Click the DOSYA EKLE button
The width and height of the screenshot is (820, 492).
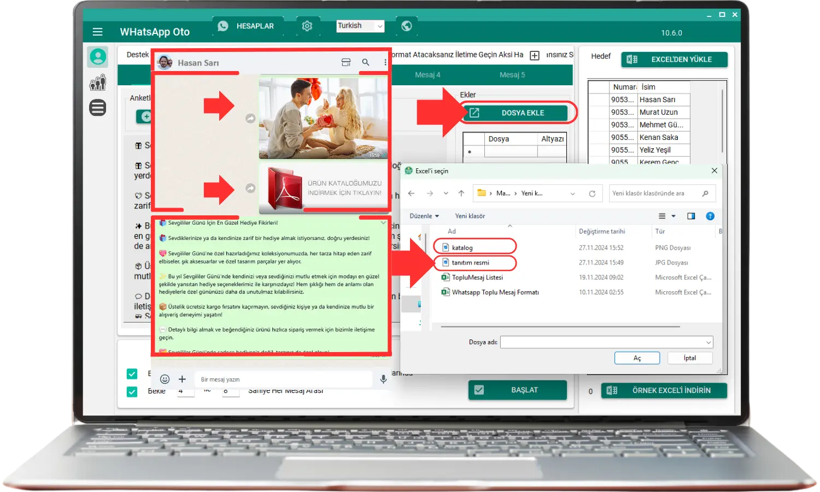pyautogui.click(x=516, y=113)
